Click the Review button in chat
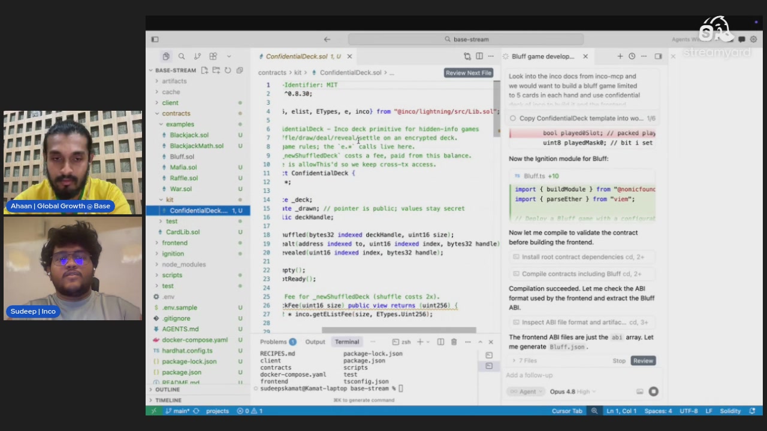Image resolution: width=767 pixels, height=431 pixels. pos(643,360)
